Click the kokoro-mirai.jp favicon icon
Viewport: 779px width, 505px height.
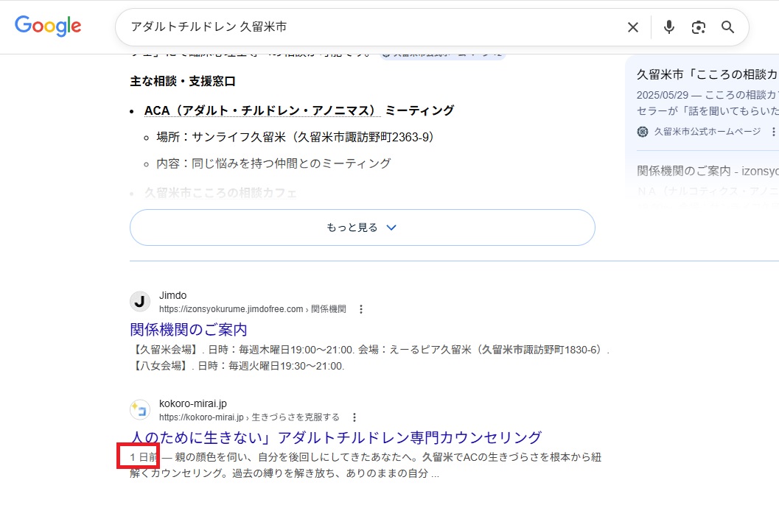(140, 410)
